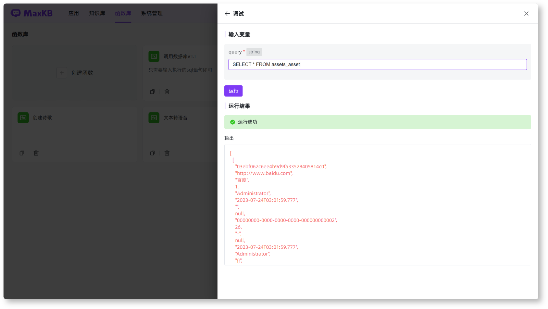Viewport: 548px width, 309px height.
Task: Delete the 创建诗歌 function
Action: pyautogui.click(x=36, y=153)
